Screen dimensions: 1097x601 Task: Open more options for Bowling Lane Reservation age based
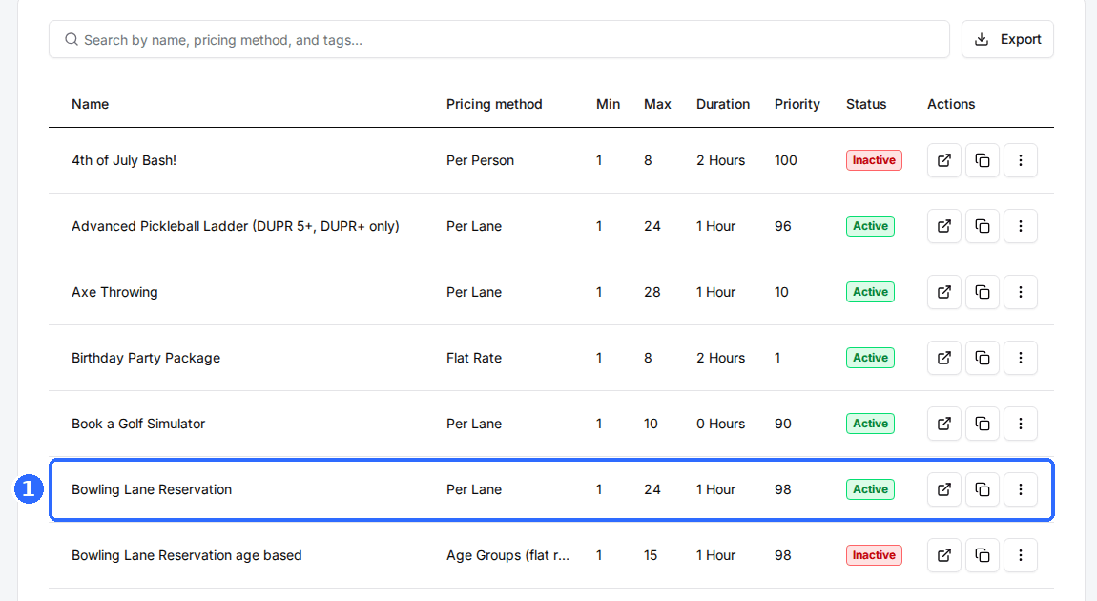tap(1020, 555)
